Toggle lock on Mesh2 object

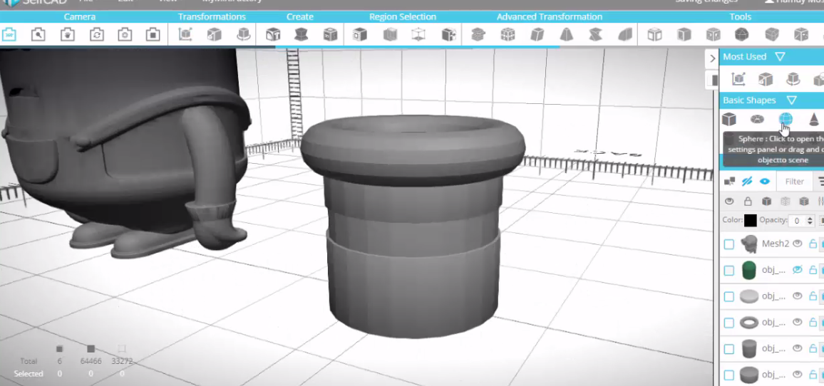[x=813, y=244]
